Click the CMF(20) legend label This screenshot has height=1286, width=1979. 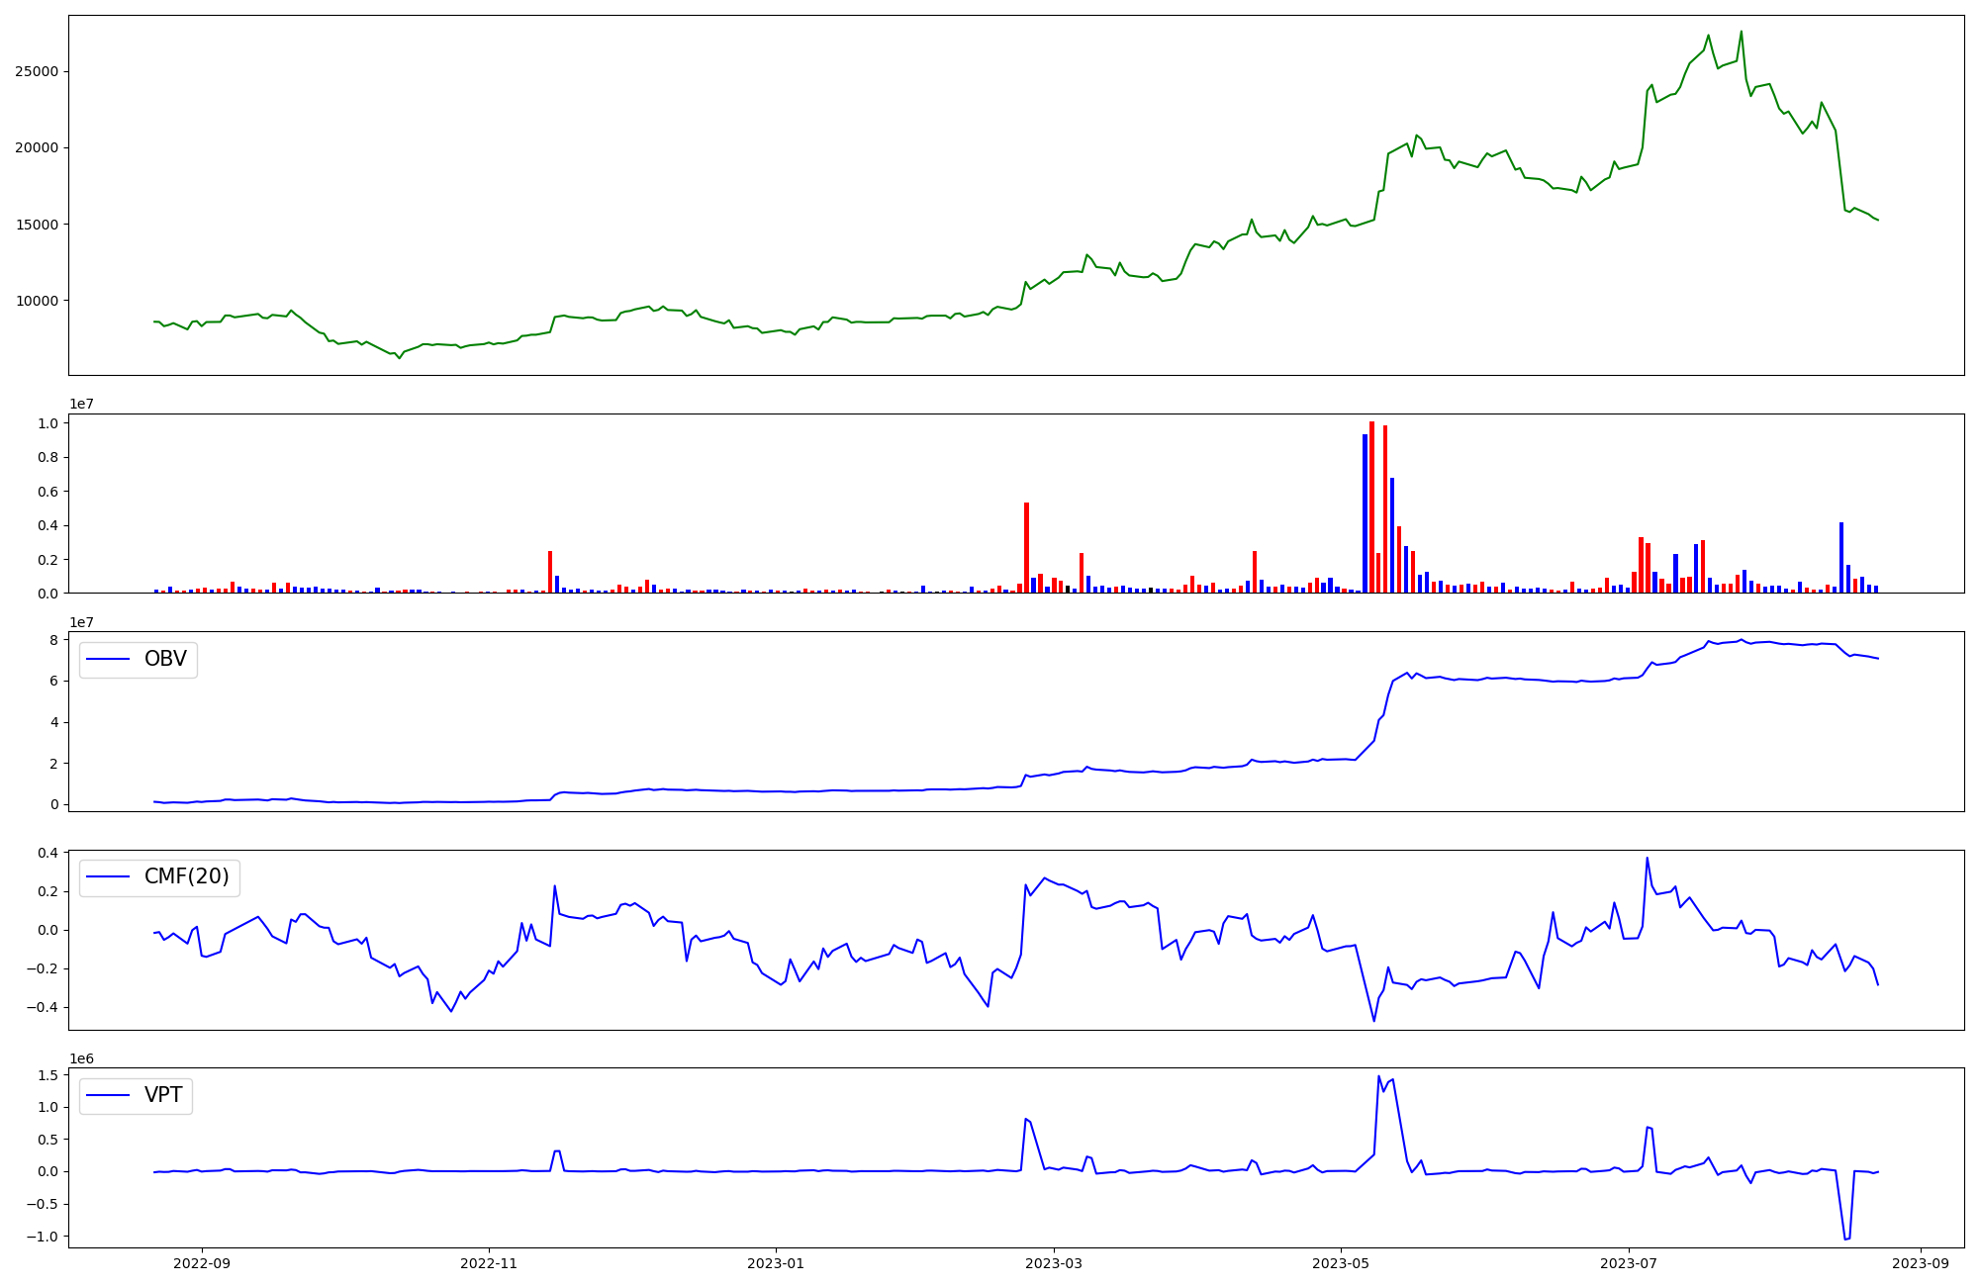[186, 876]
